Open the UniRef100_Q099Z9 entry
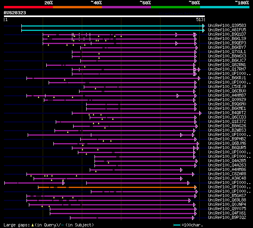The image size is (253, 228). [x=227, y=100]
